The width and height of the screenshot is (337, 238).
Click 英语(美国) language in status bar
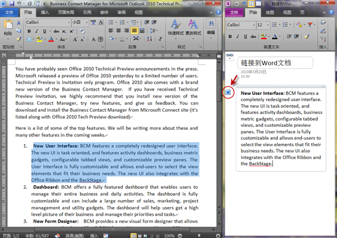click(74, 236)
